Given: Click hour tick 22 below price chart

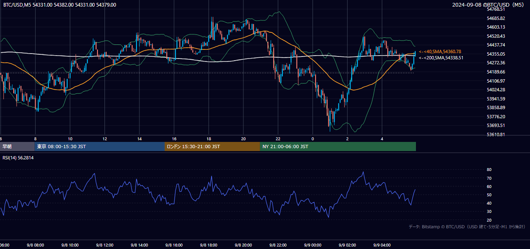Looking at the screenshot, I should click(278, 139).
